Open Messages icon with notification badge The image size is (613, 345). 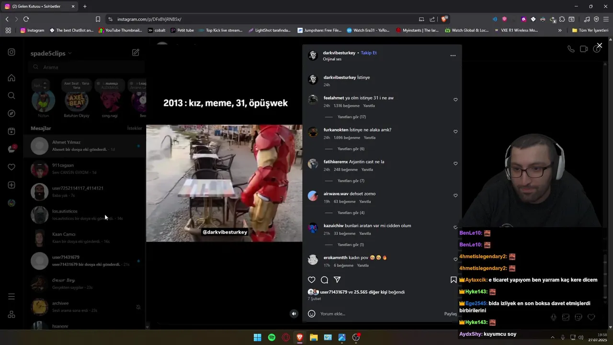pyautogui.click(x=11, y=149)
